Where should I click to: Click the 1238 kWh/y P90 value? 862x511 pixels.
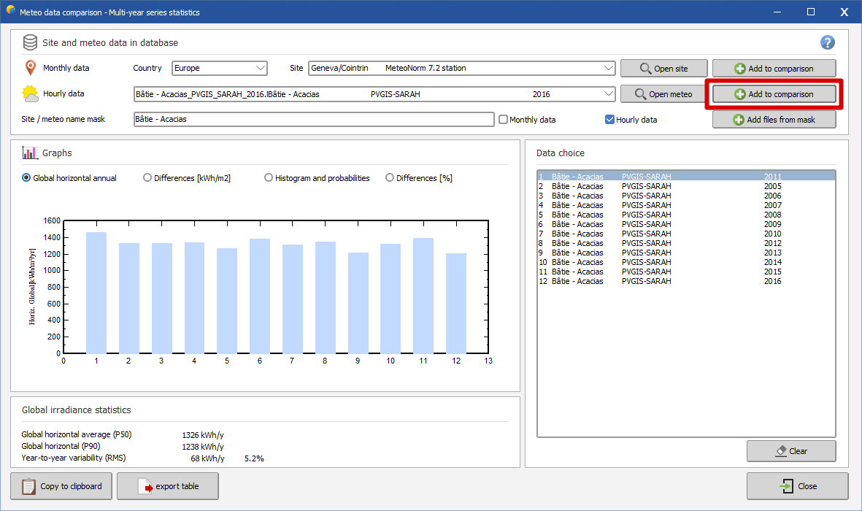203,447
